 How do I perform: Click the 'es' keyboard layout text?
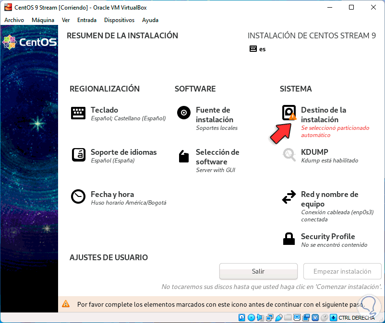coord(262,49)
